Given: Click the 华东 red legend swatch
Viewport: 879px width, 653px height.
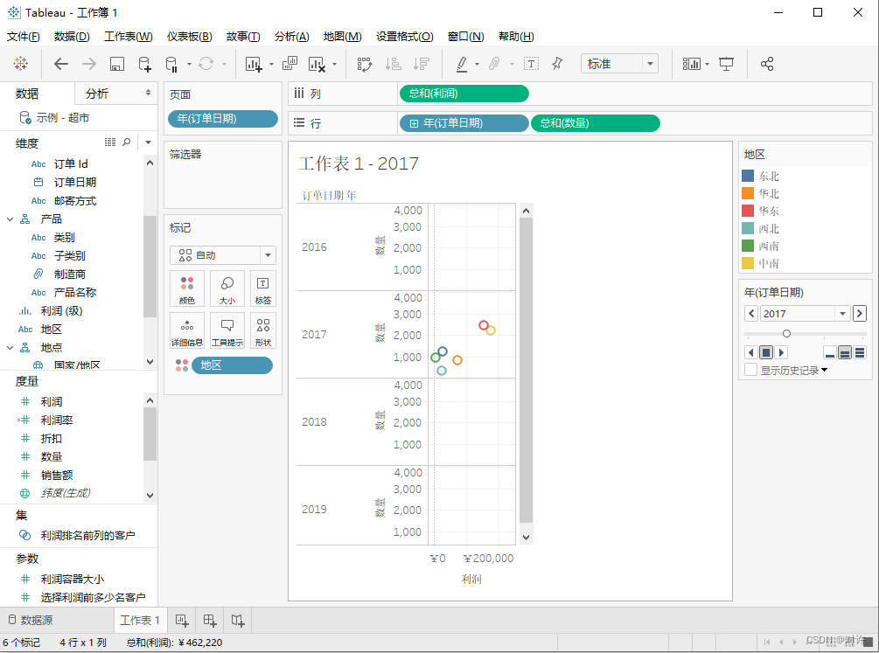Looking at the screenshot, I should click(x=748, y=211).
